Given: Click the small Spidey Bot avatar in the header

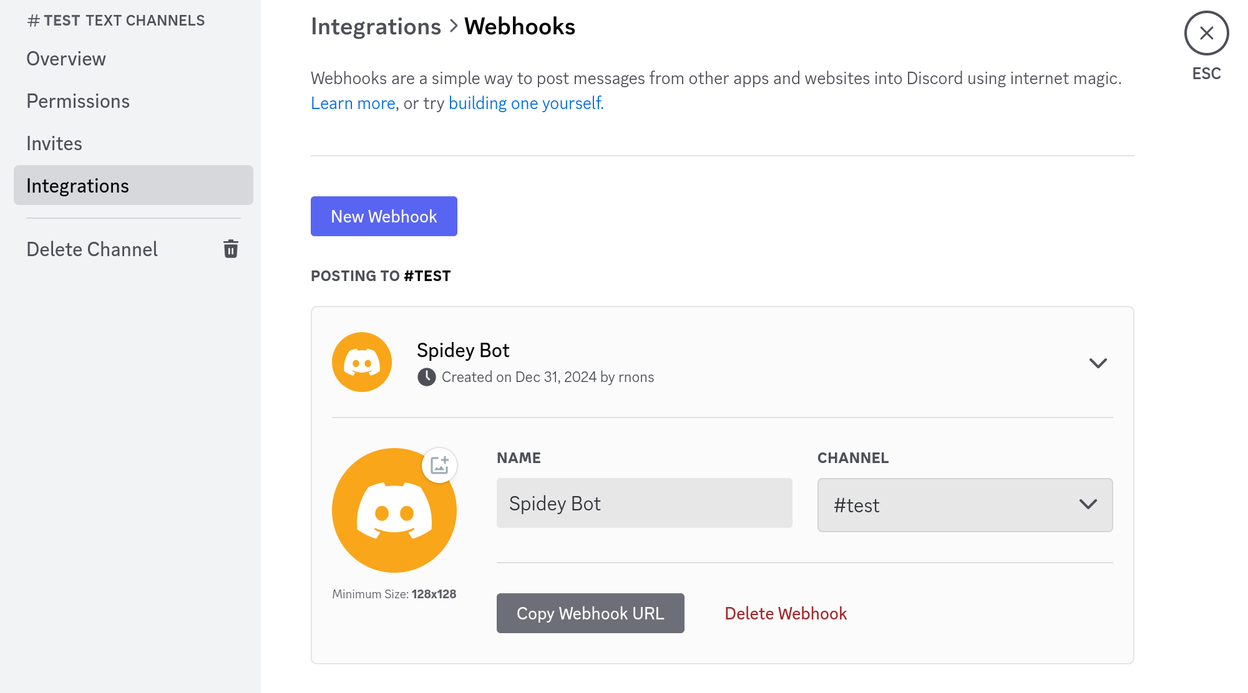Looking at the screenshot, I should 362,362.
